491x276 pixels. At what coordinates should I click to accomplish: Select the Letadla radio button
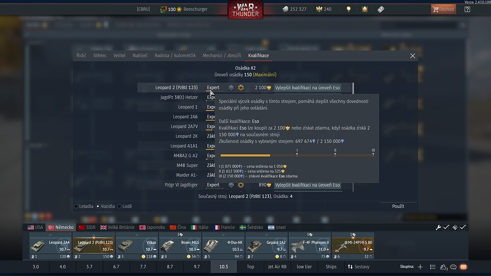76,206
